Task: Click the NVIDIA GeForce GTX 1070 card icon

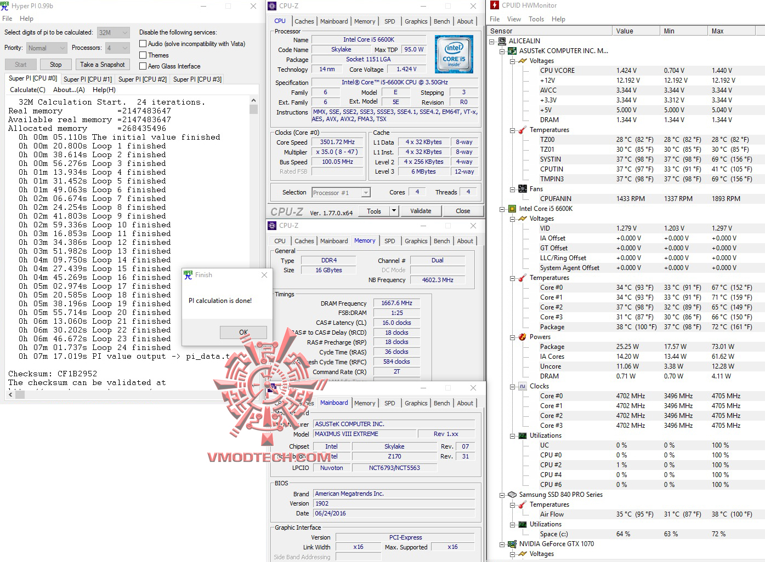Action: click(x=512, y=544)
